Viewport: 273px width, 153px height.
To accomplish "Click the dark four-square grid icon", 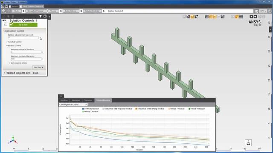I will coord(241,17).
